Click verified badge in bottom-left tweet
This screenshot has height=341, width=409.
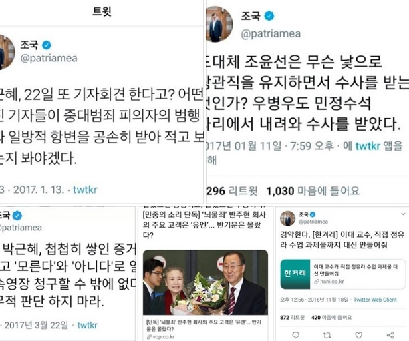pos(17,216)
